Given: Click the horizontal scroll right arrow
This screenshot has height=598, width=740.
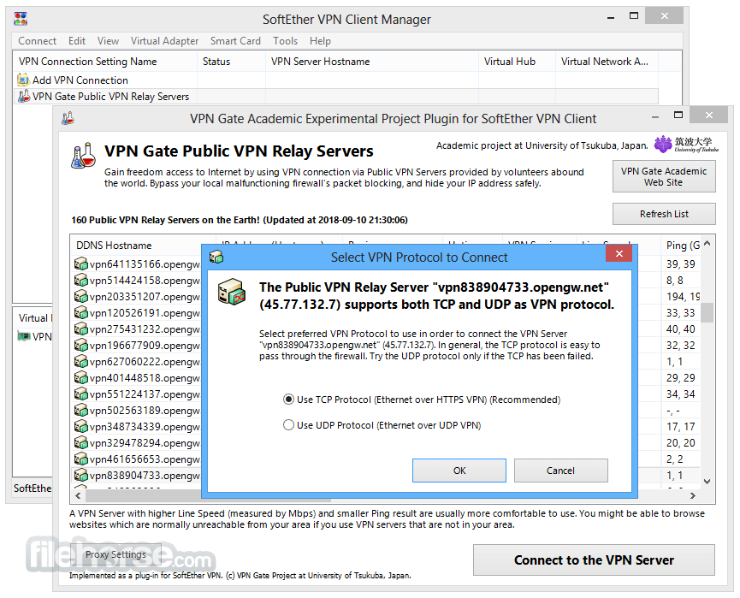Looking at the screenshot, I should [693, 495].
